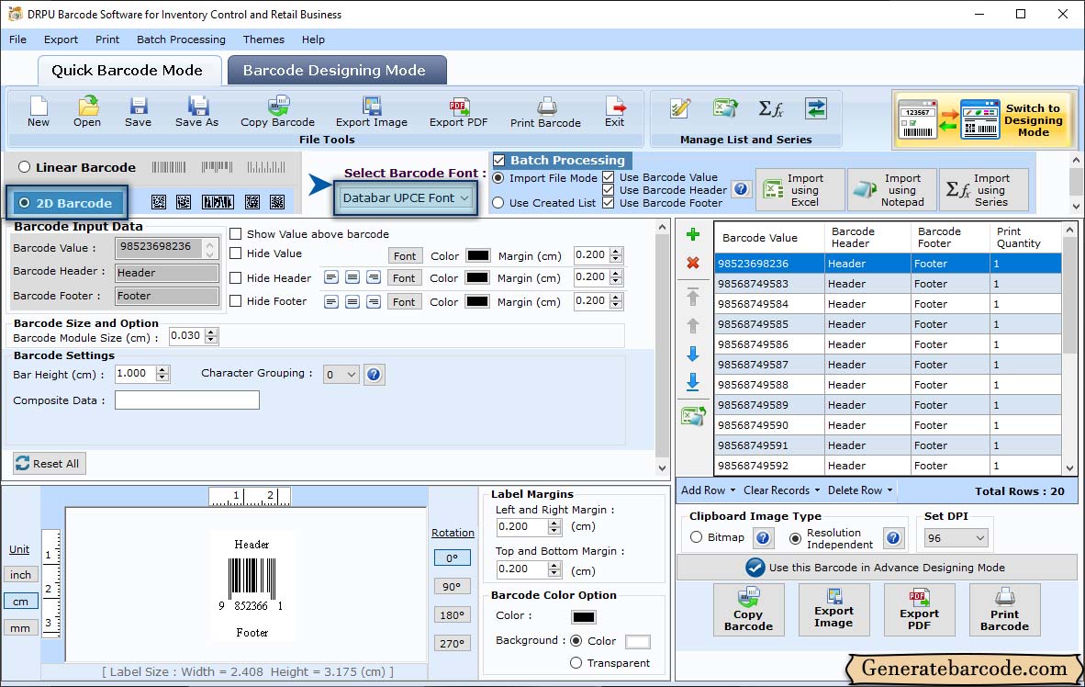Select the 2D Barcode radio button

pyautogui.click(x=24, y=203)
